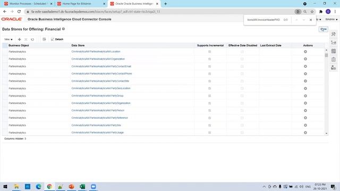Toggle Effective Date Disabled for PartiesAnalyticsAM.Organization row
The width and height of the screenshot is (340, 191).
pyautogui.click(x=242, y=59)
